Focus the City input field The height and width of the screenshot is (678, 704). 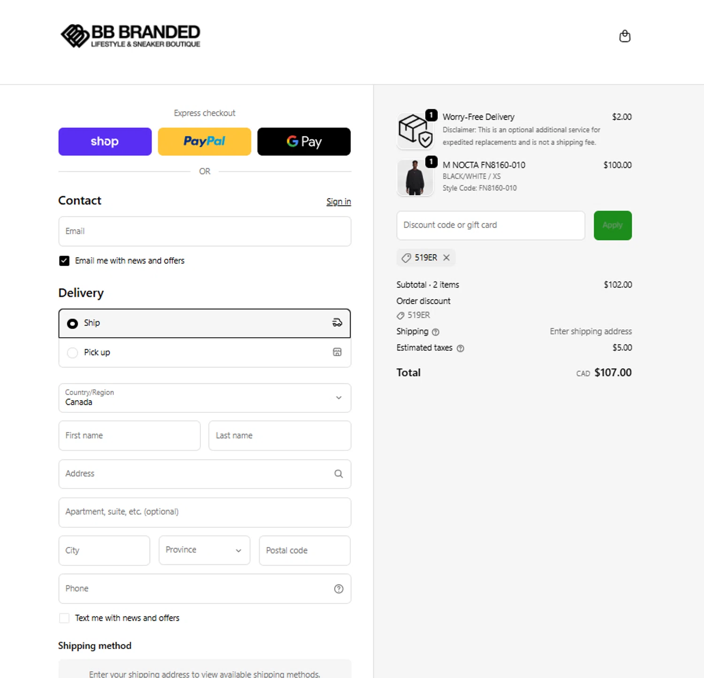click(104, 550)
